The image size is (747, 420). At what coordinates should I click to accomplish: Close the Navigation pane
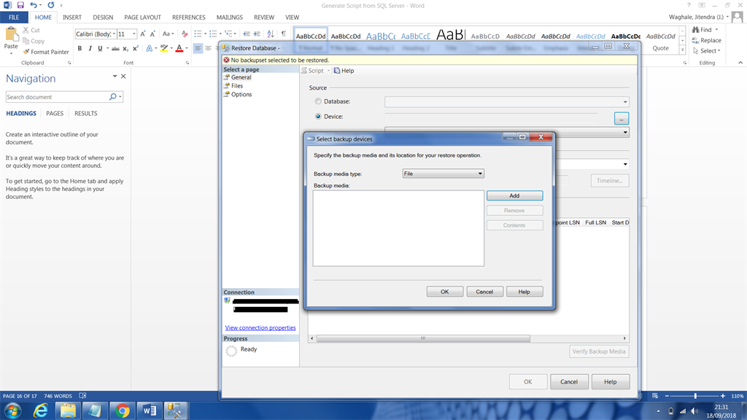[123, 76]
